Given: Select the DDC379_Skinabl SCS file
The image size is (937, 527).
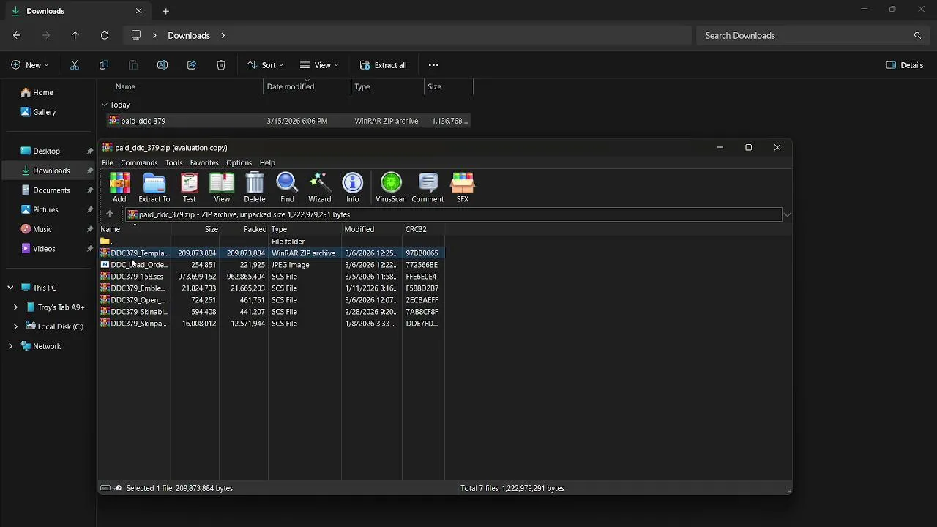Looking at the screenshot, I should coord(272,312).
